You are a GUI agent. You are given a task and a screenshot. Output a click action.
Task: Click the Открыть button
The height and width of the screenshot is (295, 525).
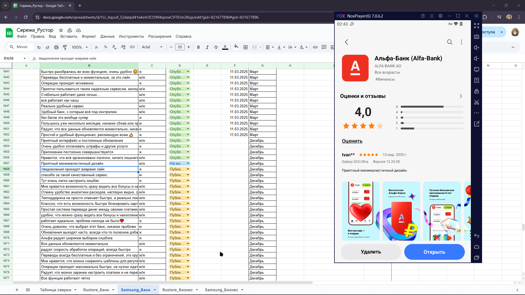pyautogui.click(x=434, y=252)
